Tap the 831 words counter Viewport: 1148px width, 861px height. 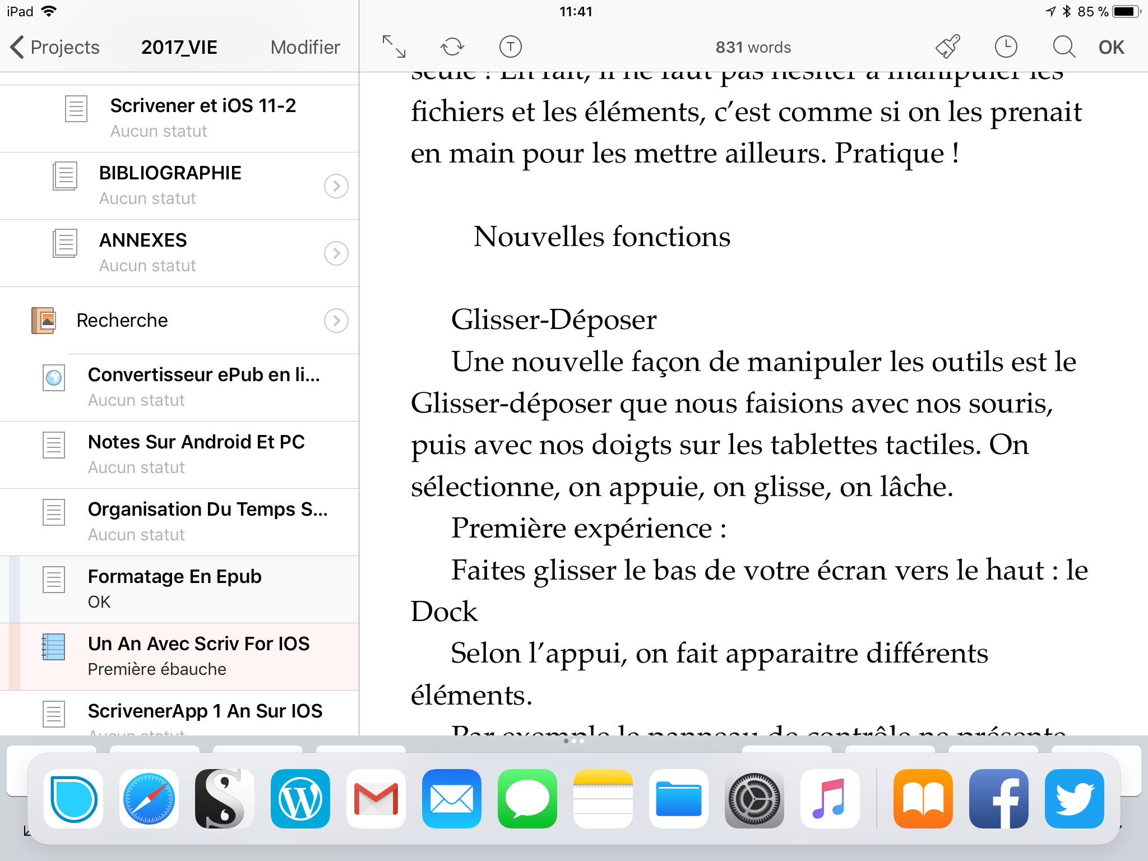tap(752, 47)
